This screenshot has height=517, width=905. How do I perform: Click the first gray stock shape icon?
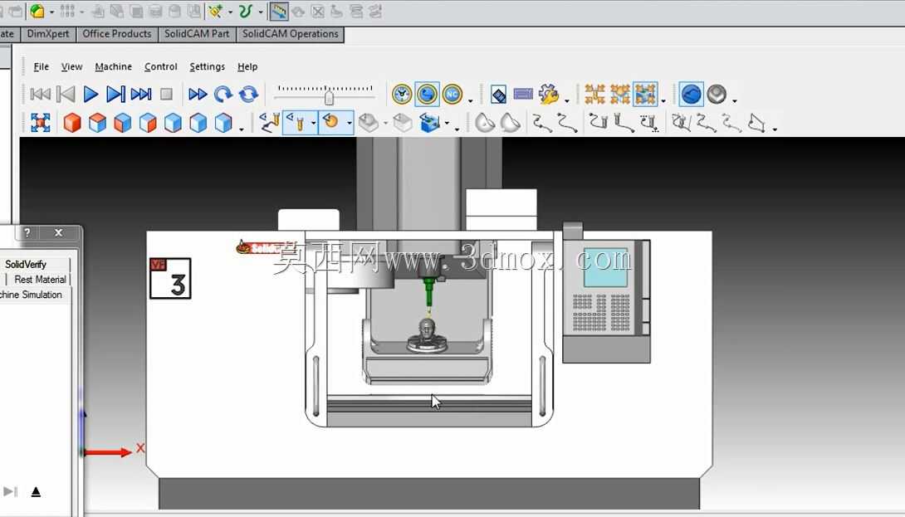[485, 123]
